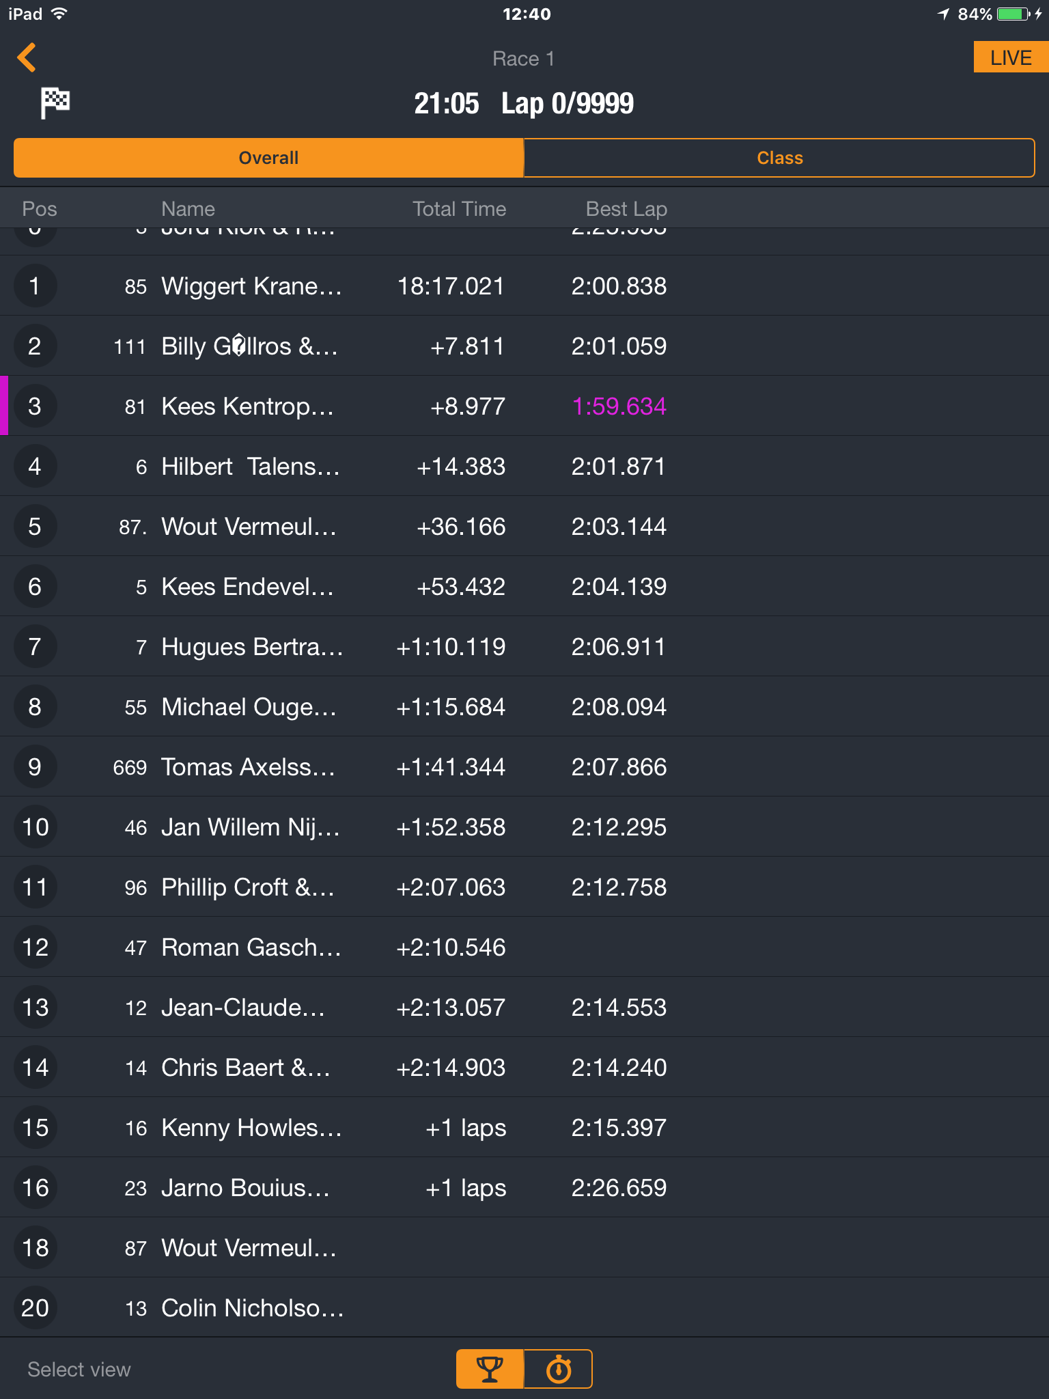Open the Colin Nicholso… row

pyautogui.click(x=524, y=1307)
